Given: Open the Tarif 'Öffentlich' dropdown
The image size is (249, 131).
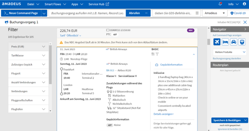Looking at the screenshot, I should (x=70, y=36).
